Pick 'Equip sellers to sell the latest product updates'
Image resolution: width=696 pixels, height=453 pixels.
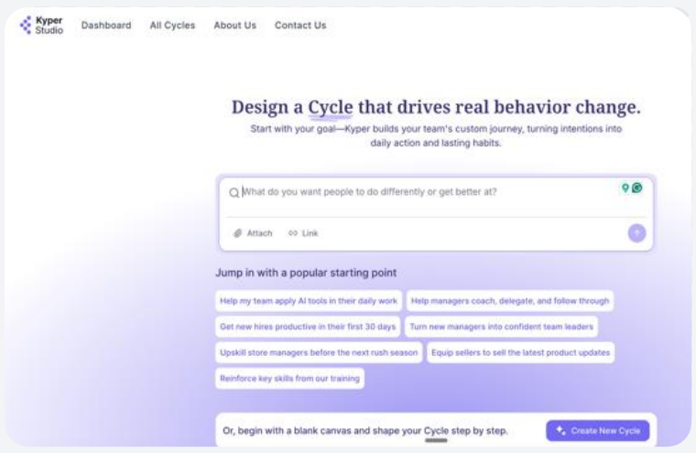pos(521,352)
